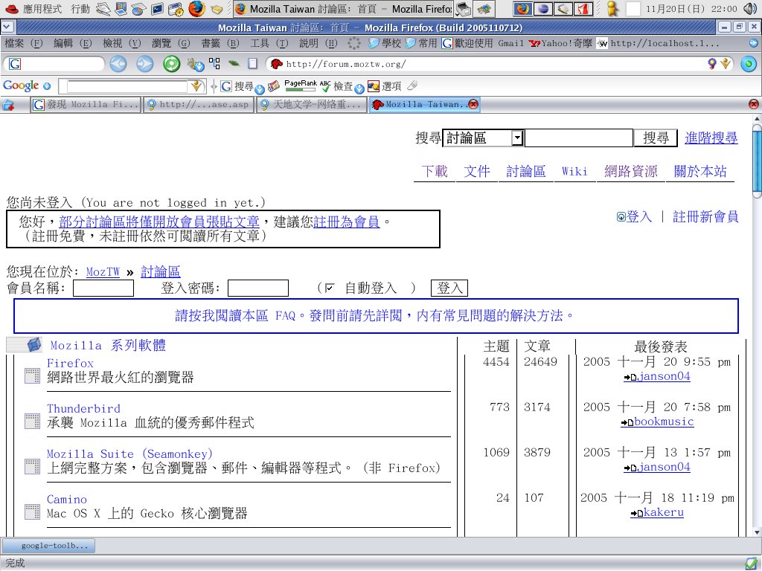Open the Thunderbird forum link

coord(83,408)
